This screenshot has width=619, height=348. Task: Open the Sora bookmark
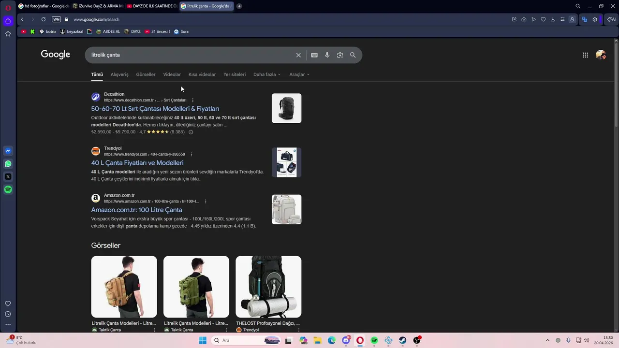coord(181,31)
